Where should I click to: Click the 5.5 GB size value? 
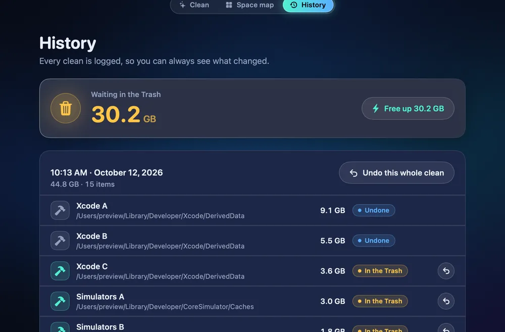point(332,241)
